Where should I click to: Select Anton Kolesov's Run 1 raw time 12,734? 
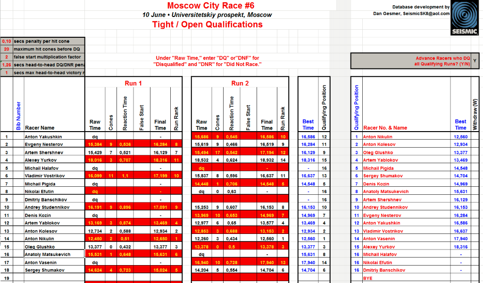[95, 231]
